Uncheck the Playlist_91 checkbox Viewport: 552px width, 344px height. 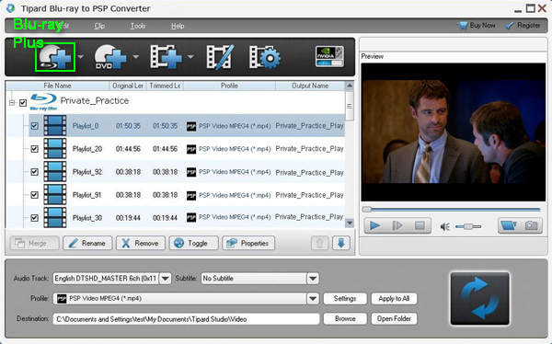coord(35,195)
